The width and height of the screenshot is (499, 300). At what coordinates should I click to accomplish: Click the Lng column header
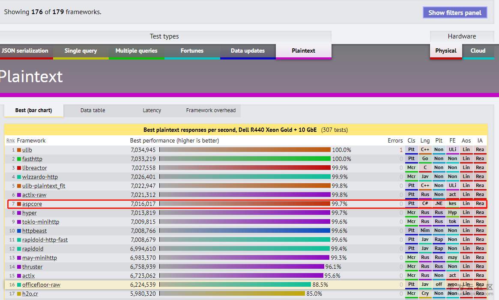tap(425, 141)
